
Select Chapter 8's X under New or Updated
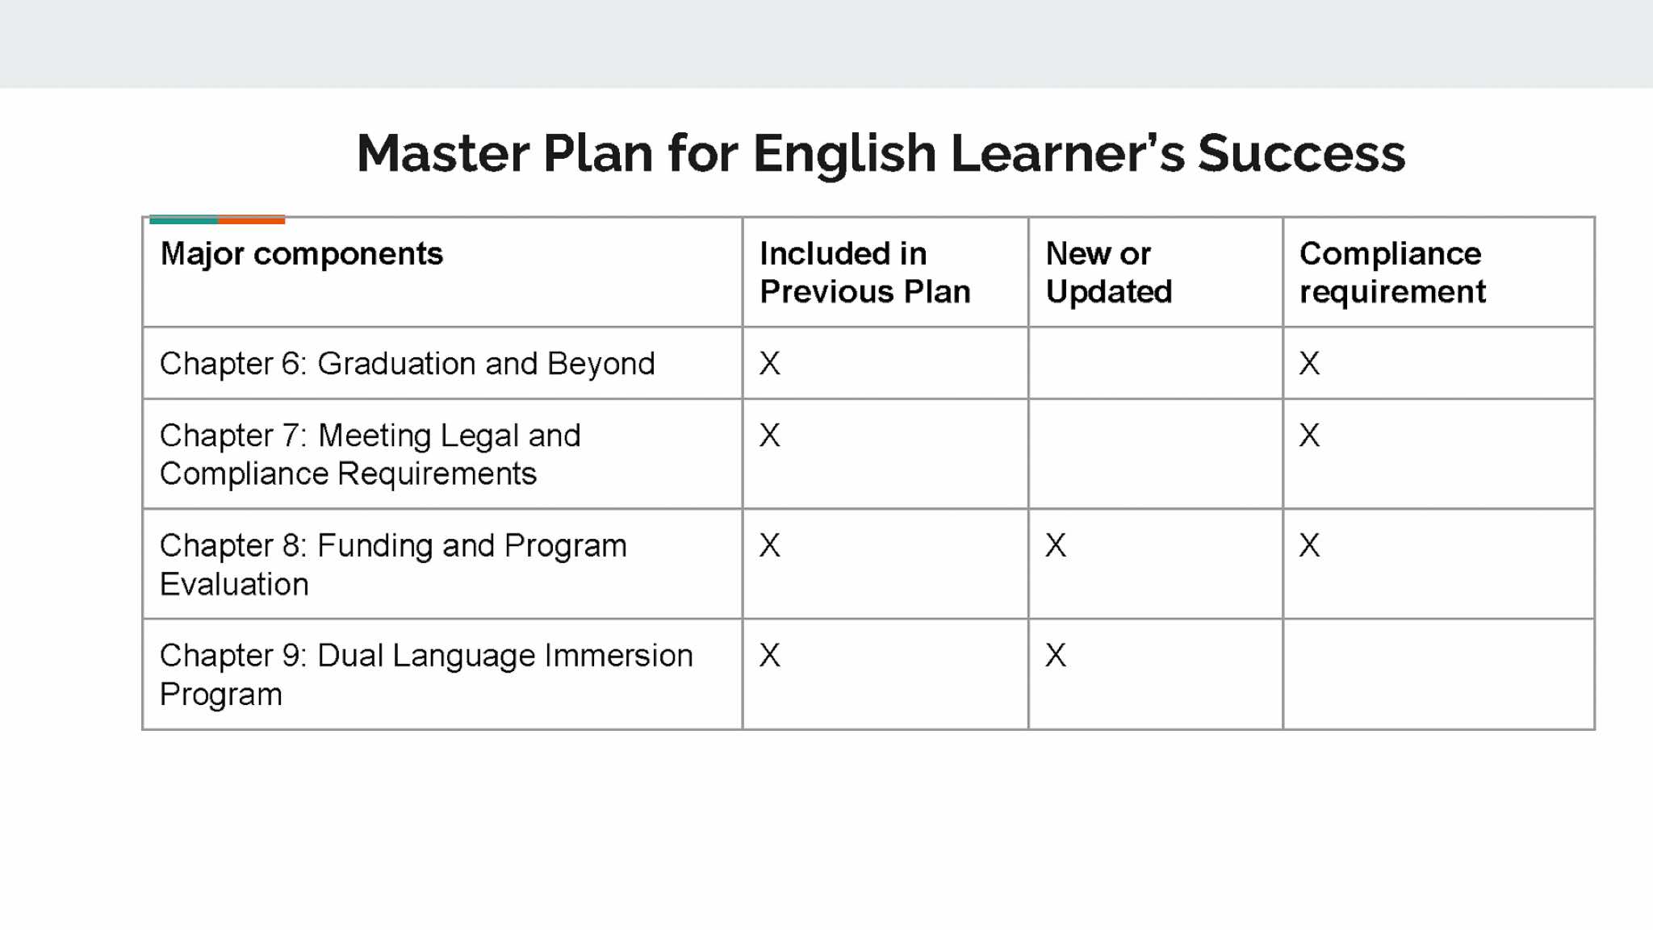[x=1056, y=546]
